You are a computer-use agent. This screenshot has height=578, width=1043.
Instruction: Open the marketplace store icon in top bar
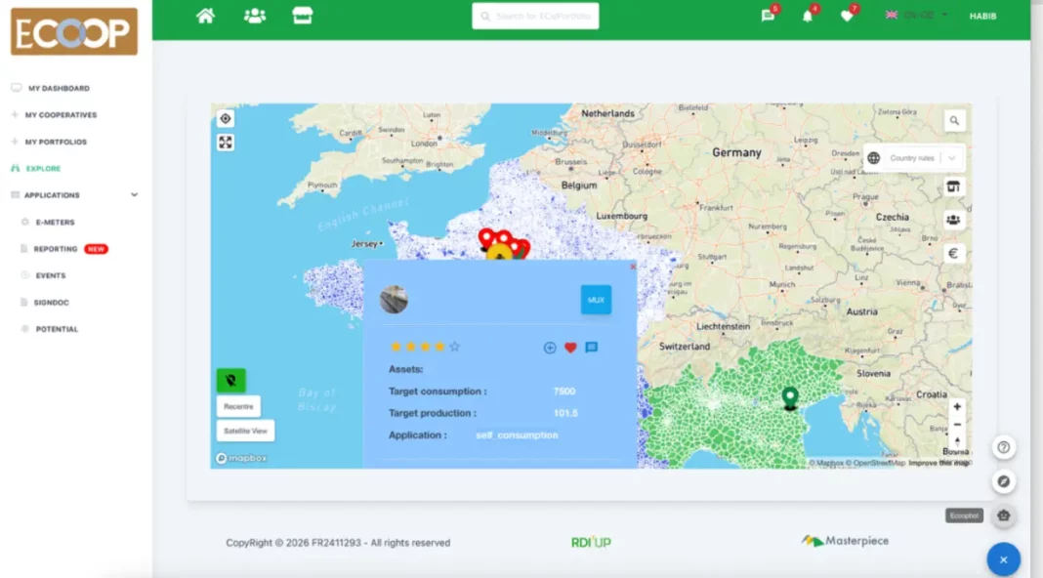coord(303,16)
